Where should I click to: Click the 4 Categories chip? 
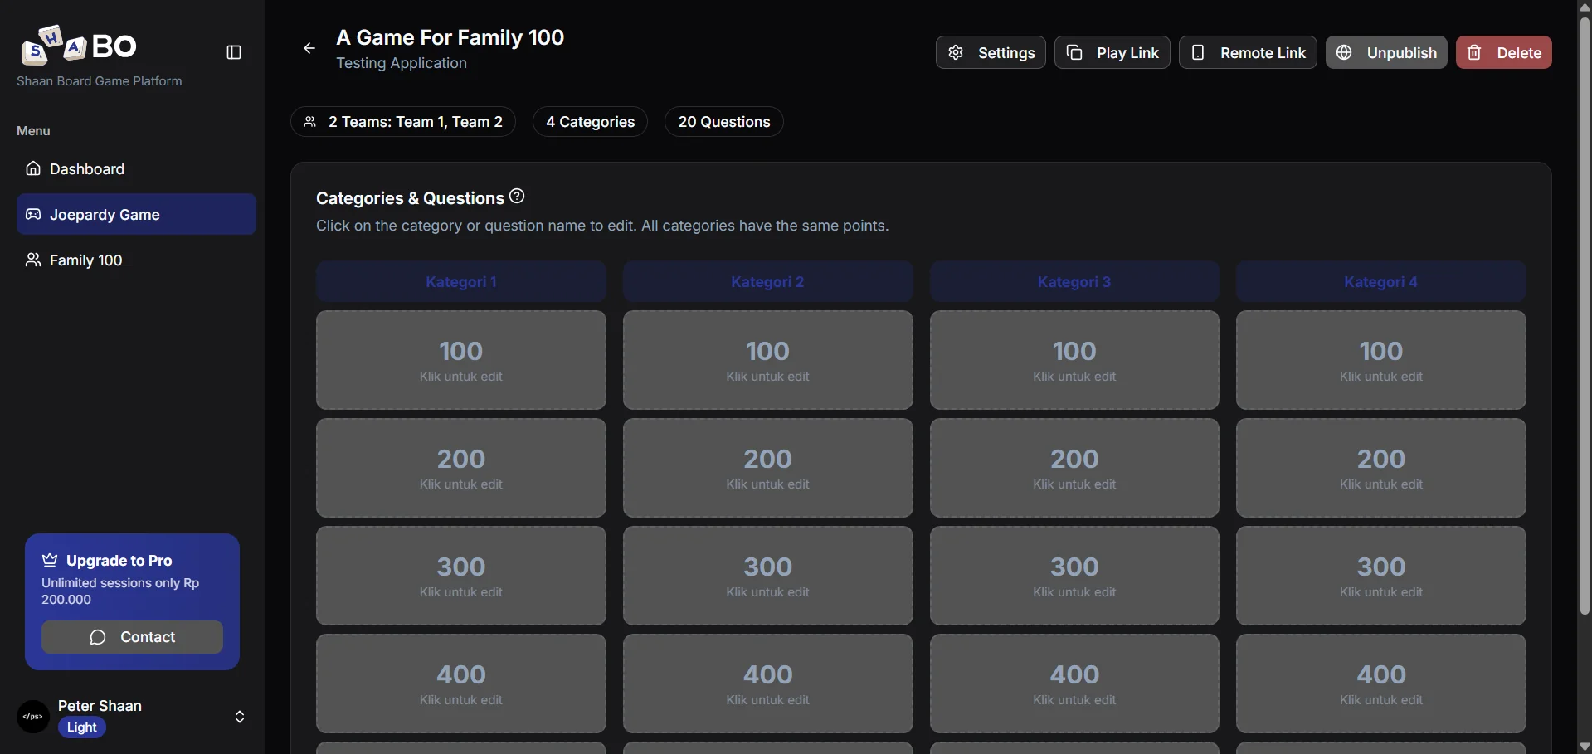click(590, 122)
